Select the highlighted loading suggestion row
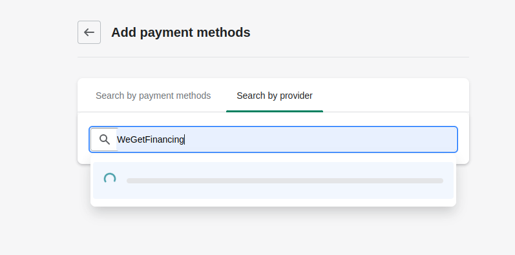Screen dimensions: 515x255 [x=273, y=181]
